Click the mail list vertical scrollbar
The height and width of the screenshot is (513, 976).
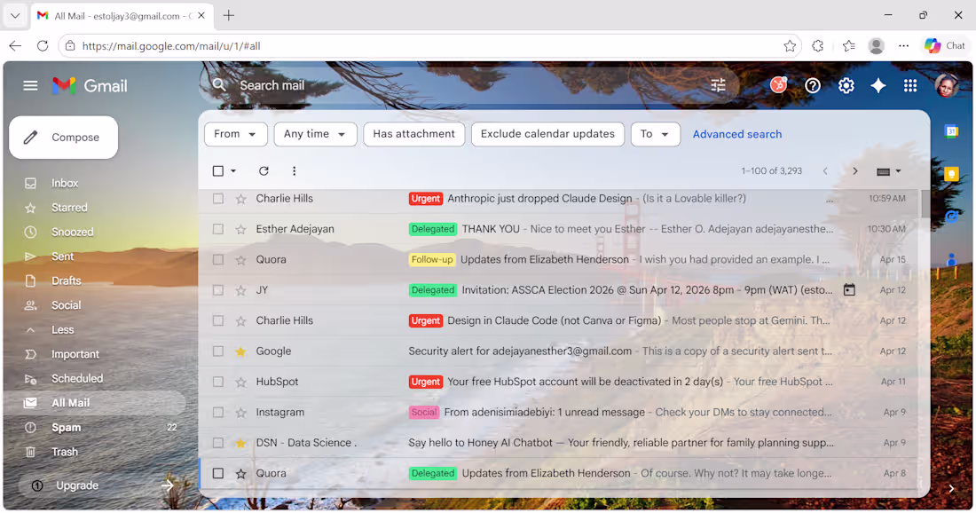click(925, 204)
